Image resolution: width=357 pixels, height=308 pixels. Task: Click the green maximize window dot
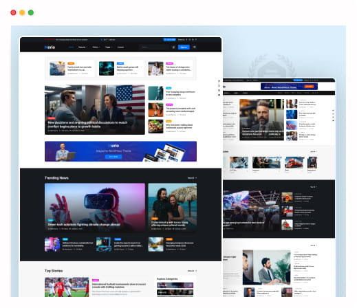(x=31, y=12)
